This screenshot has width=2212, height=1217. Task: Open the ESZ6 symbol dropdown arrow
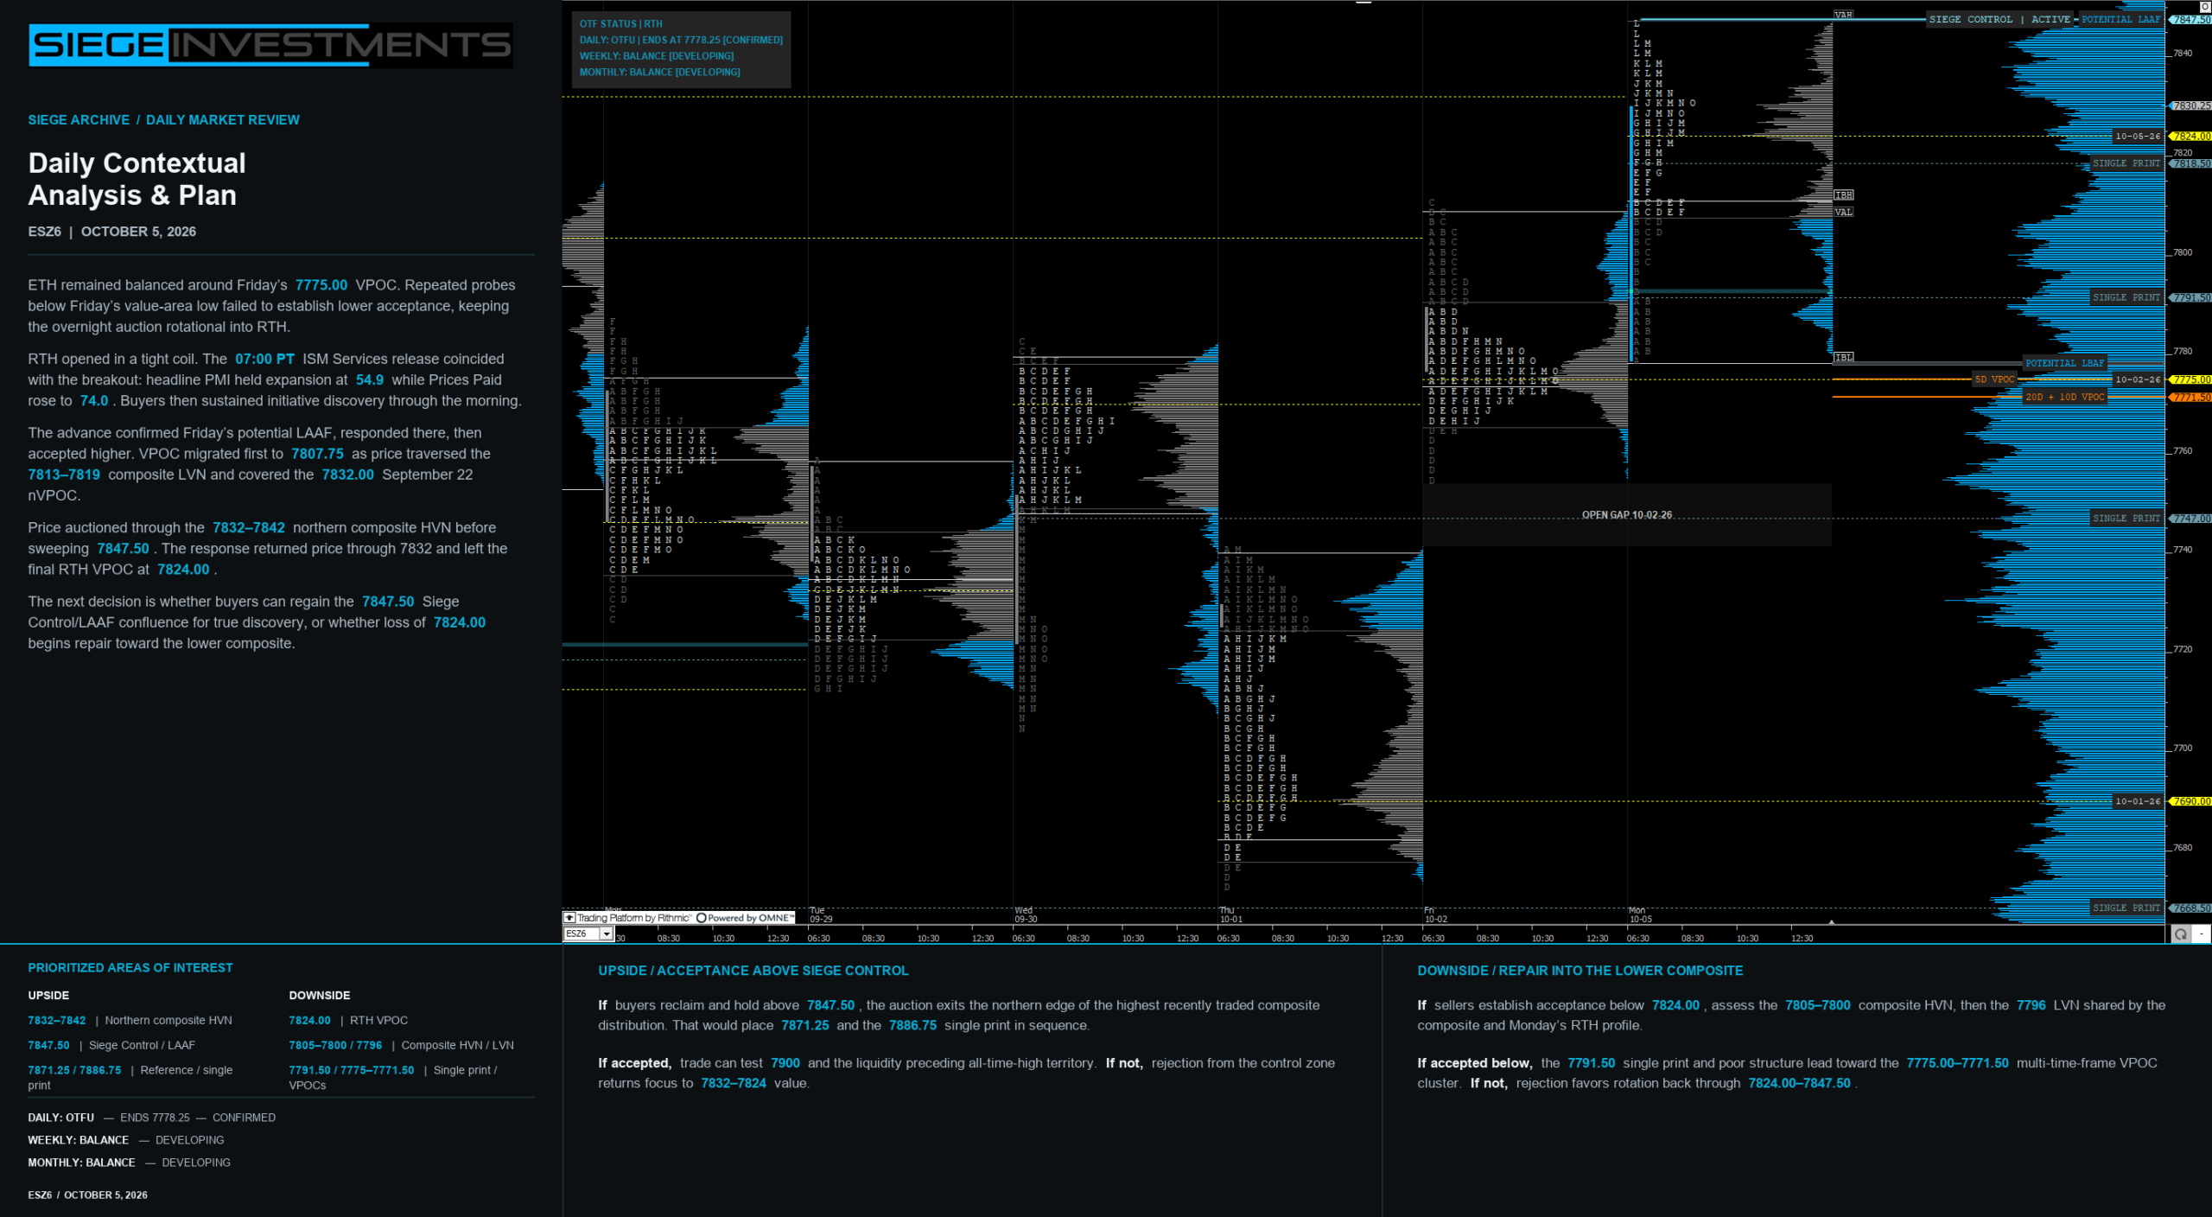click(x=607, y=933)
